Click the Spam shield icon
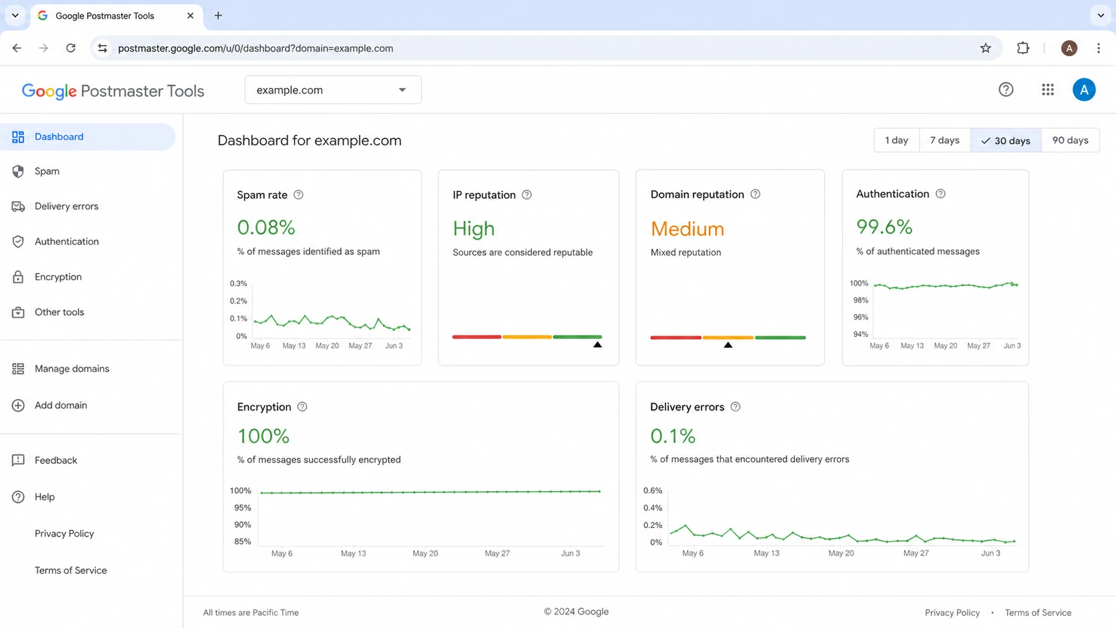The width and height of the screenshot is (1116, 628). point(18,172)
